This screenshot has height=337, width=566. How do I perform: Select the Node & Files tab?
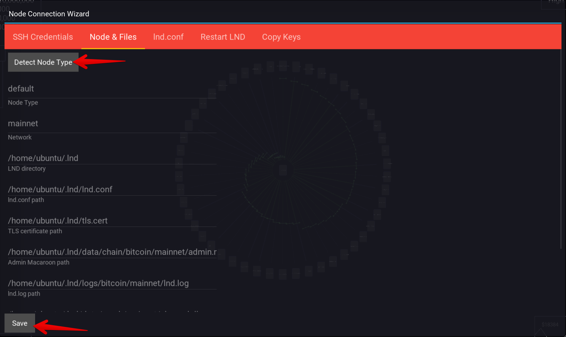click(x=113, y=37)
